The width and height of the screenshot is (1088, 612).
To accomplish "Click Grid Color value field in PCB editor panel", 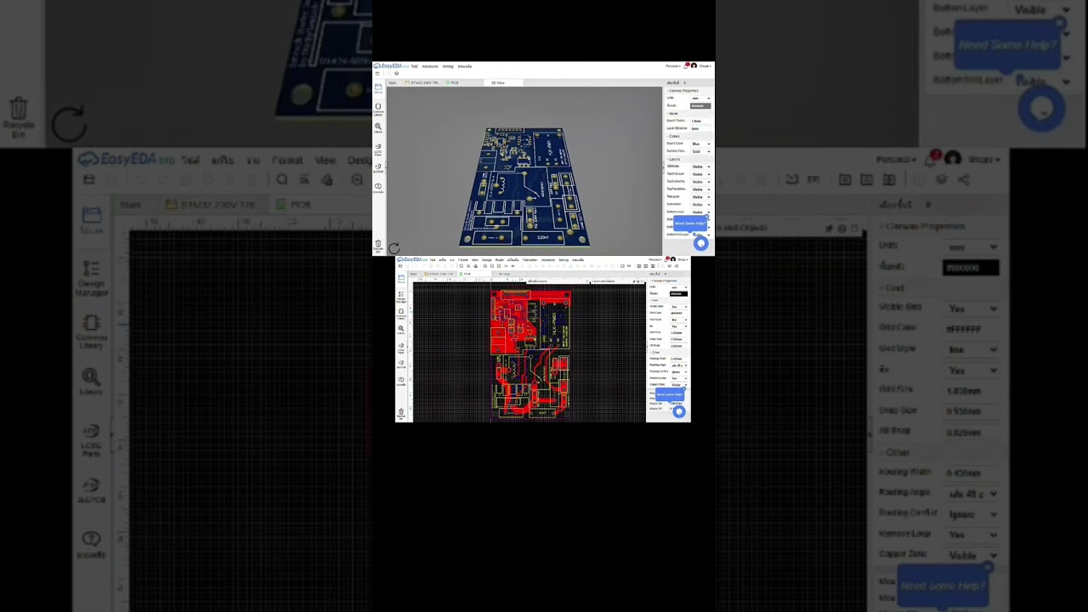I will point(678,313).
